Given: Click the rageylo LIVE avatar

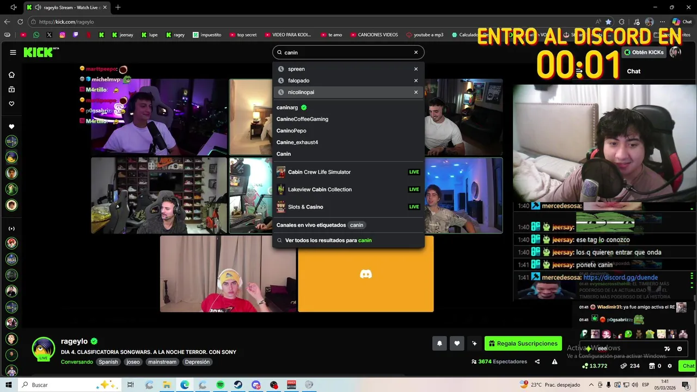Looking at the screenshot, I should click(x=43, y=350).
